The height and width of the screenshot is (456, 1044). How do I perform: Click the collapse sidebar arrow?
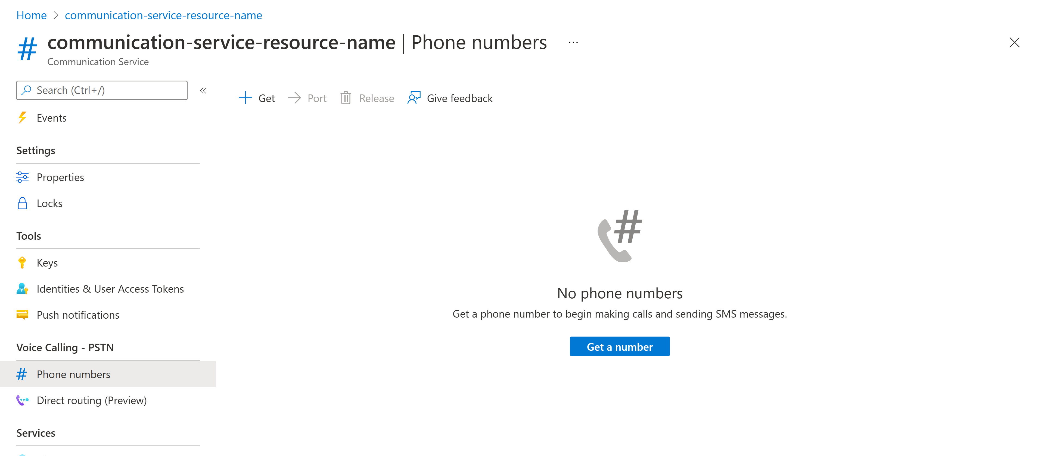pyautogui.click(x=204, y=90)
